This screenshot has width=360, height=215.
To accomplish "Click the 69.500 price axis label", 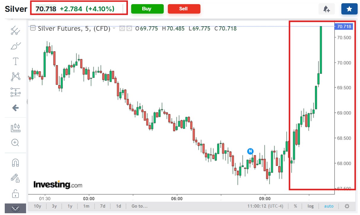I will [x=343, y=88].
